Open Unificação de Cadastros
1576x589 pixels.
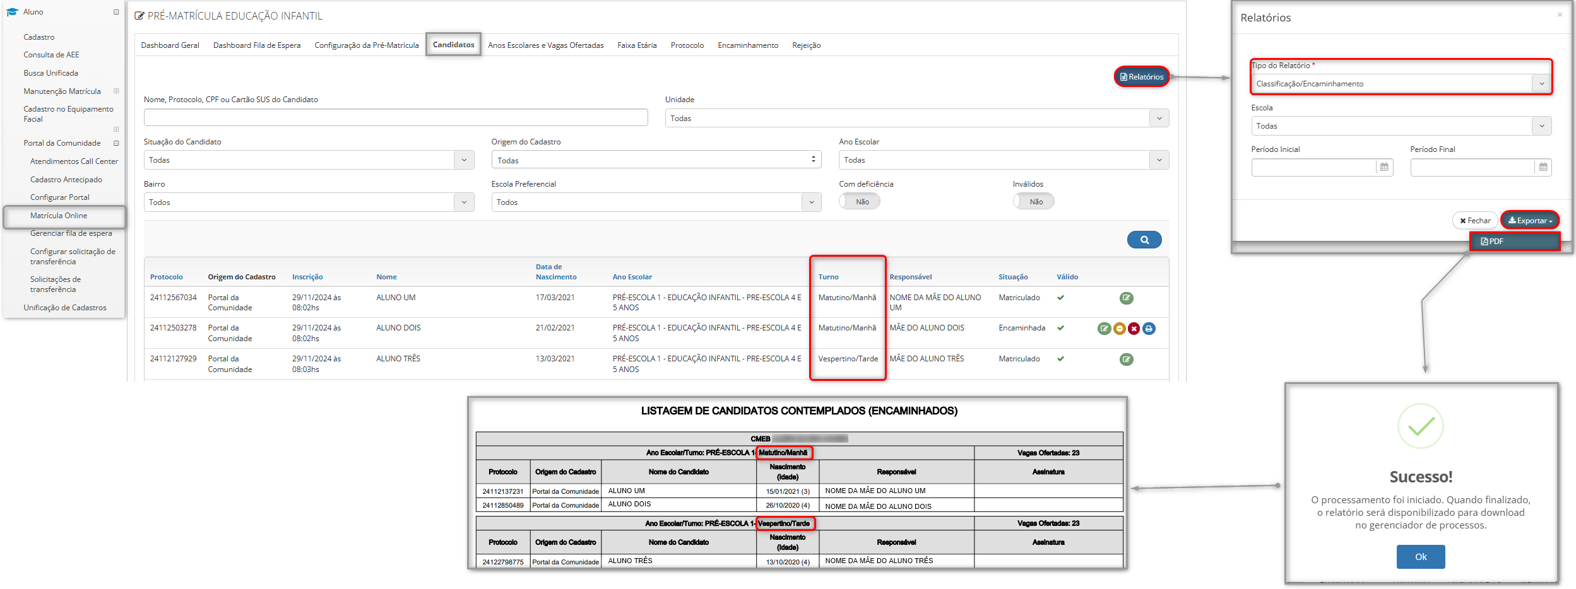click(64, 308)
